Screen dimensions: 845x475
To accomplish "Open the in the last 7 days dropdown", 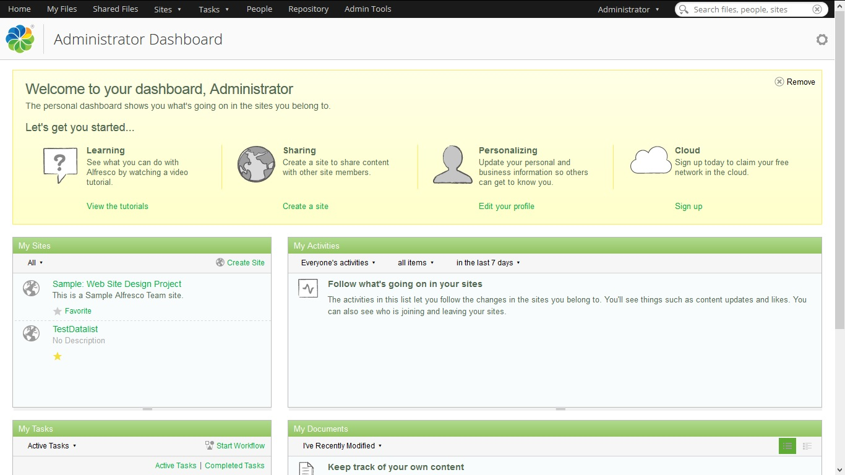I will pyautogui.click(x=488, y=263).
